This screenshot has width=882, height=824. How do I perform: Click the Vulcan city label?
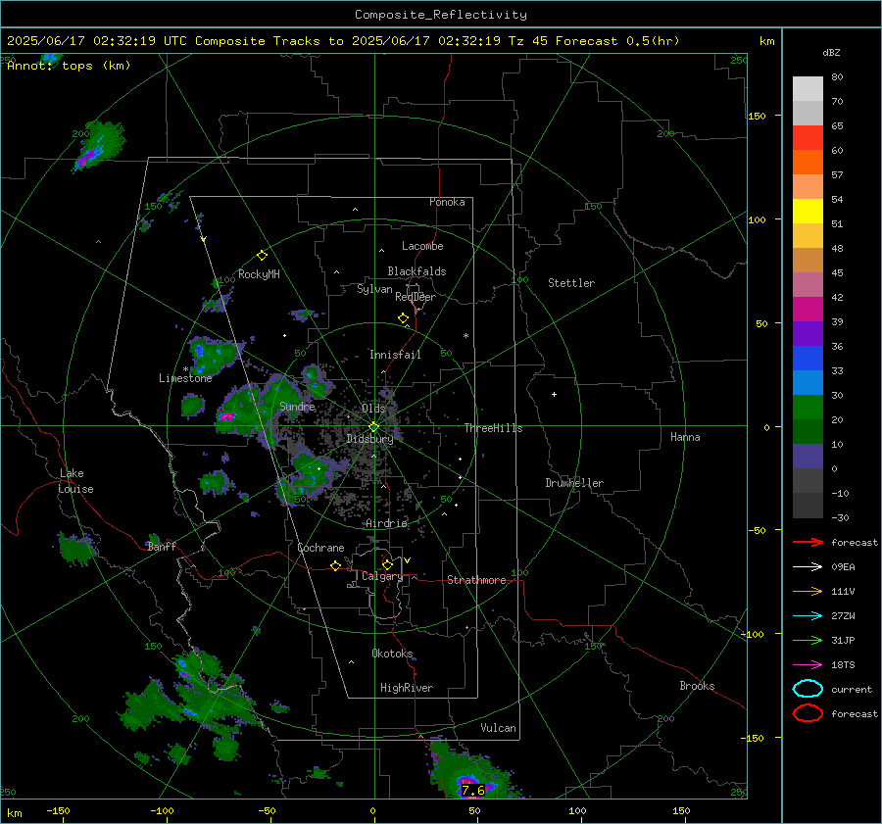point(498,728)
